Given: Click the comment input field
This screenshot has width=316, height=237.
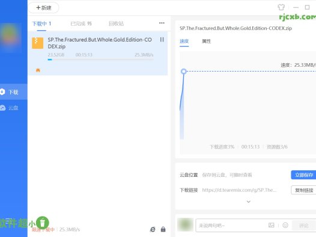Looking at the screenshot, I should pos(231,226).
